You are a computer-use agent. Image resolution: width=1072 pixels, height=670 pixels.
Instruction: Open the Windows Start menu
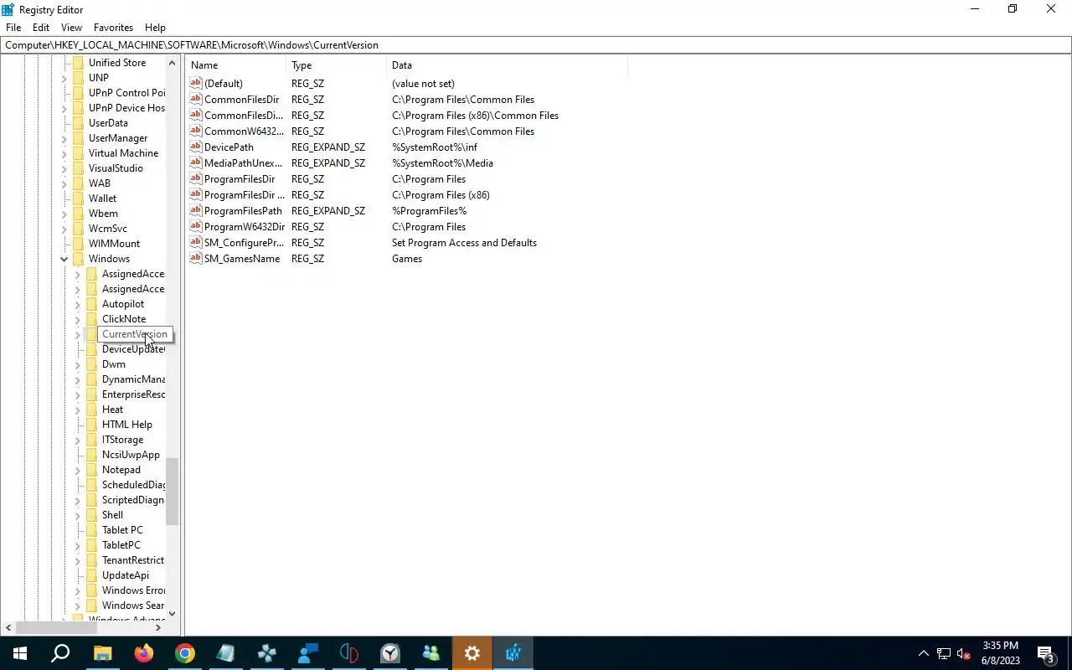(x=20, y=653)
